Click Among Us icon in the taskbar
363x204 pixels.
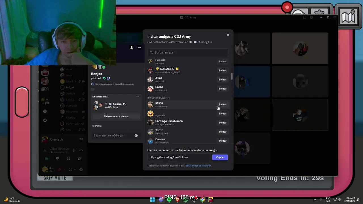211,199
